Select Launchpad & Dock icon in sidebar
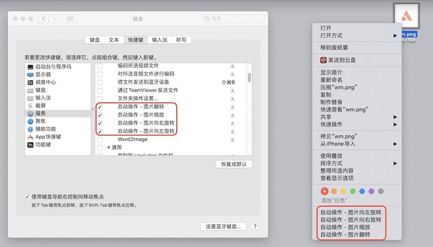433x247 pixels. (x=31, y=67)
